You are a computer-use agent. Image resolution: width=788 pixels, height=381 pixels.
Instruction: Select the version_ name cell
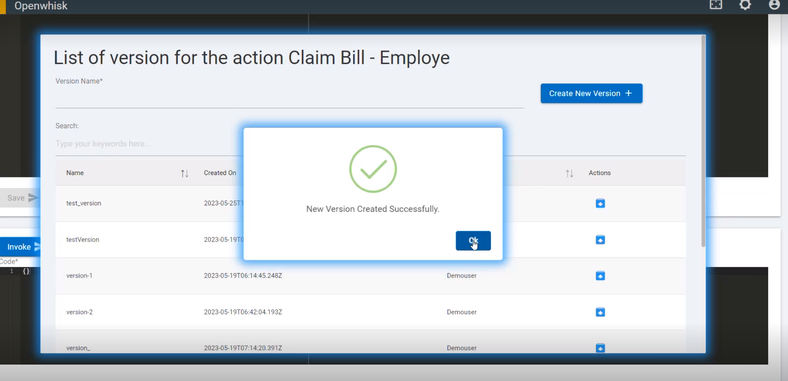pos(78,348)
